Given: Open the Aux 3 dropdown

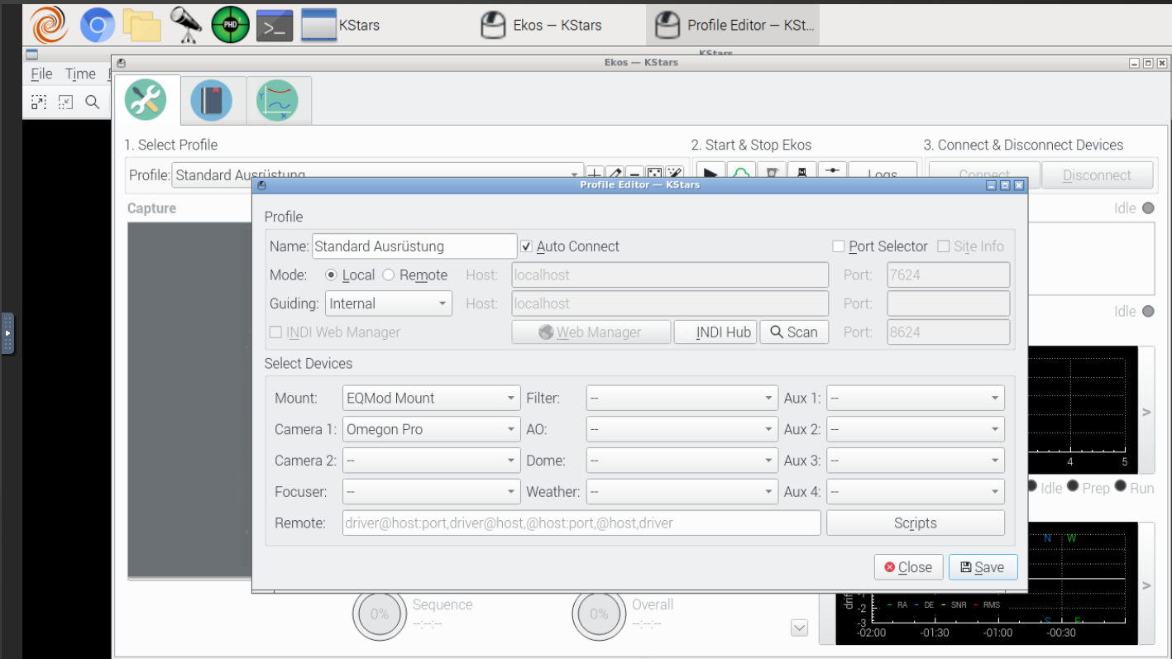Looking at the screenshot, I should (916, 461).
